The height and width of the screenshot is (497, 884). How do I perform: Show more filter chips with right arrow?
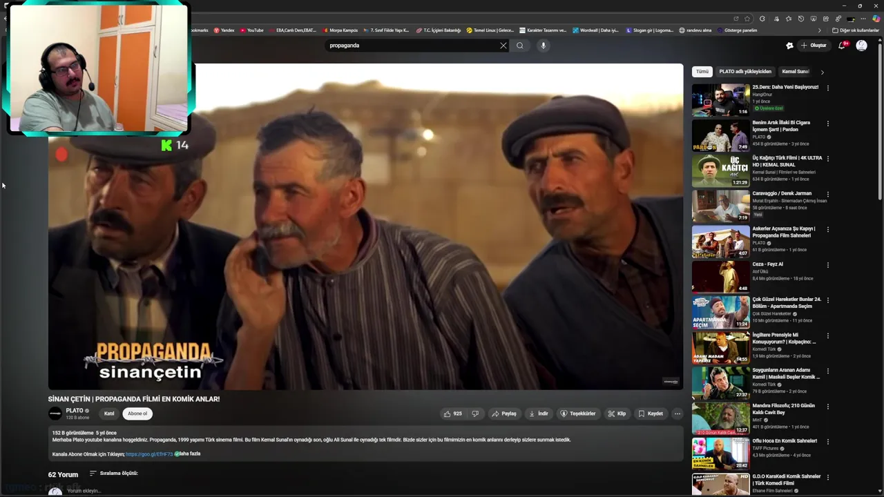pyautogui.click(x=822, y=72)
